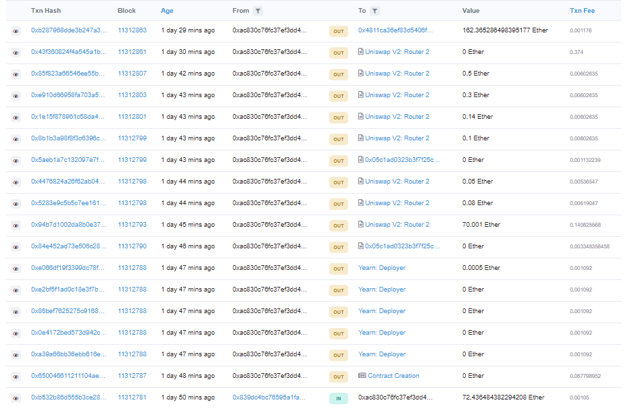Viewport: 626px width, 413px height.
Task: Open the Contract Creation link
Action: tap(393, 376)
